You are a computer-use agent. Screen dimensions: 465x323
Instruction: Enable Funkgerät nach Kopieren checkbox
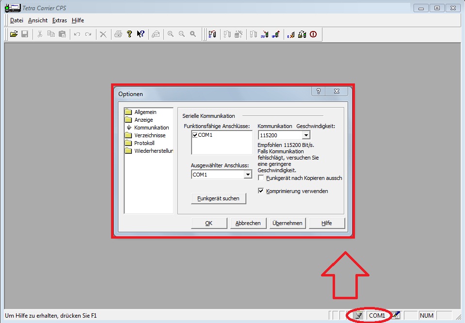click(x=261, y=178)
